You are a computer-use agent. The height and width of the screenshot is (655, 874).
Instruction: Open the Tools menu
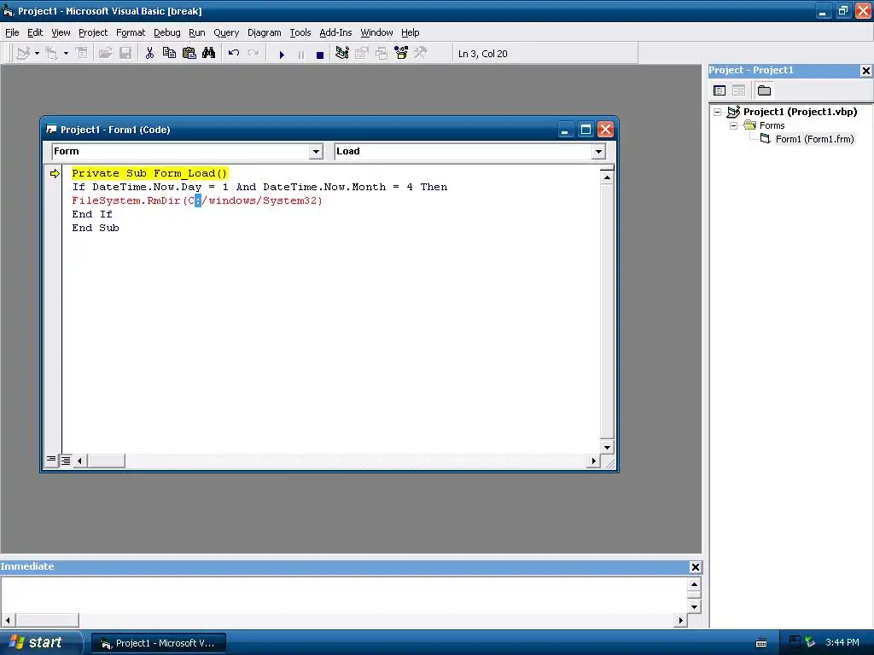point(300,32)
